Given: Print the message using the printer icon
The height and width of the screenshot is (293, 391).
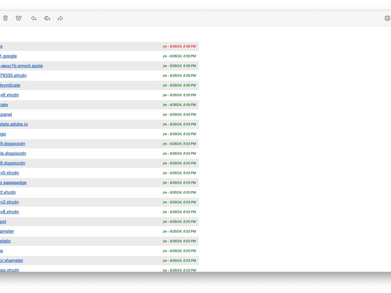Looking at the screenshot, I should pyautogui.click(x=387, y=18).
